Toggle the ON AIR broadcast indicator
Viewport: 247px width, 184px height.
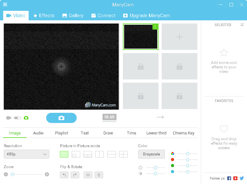click(x=109, y=117)
